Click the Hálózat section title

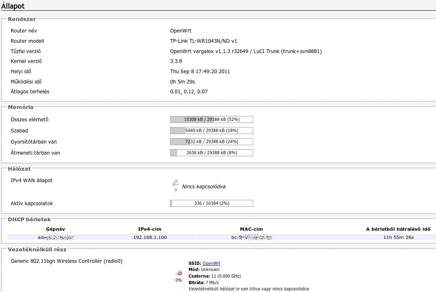pos(19,169)
